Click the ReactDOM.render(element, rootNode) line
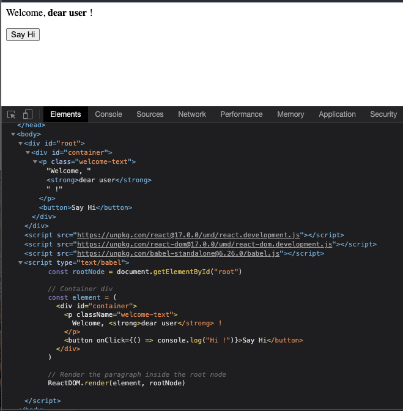403x411 pixels. (x=116, y=383)
